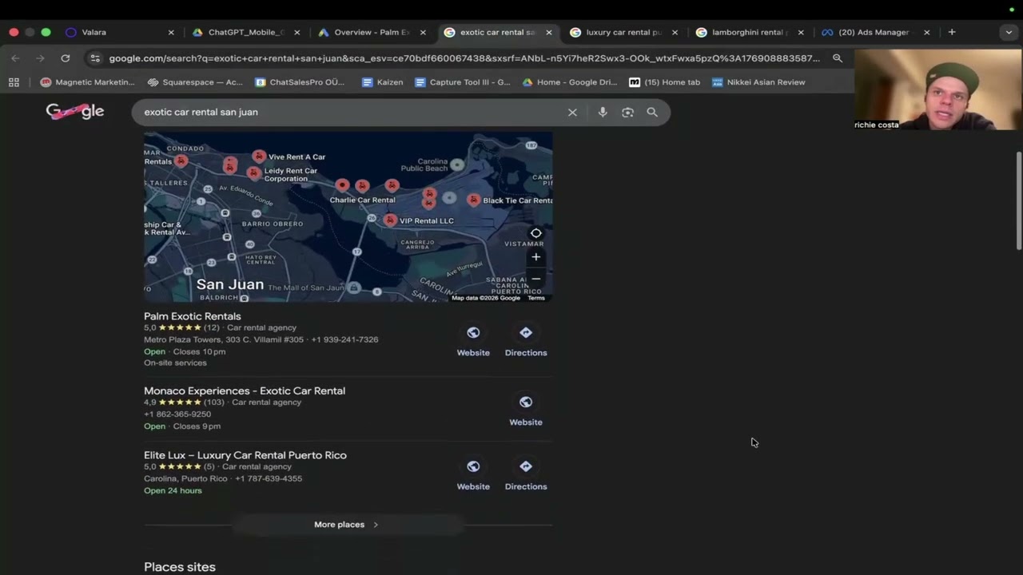Viewport: 1023px width, 575px height.
Task: Click the page vertical scrollbar thumb
Action: (x=1018, y=201)
